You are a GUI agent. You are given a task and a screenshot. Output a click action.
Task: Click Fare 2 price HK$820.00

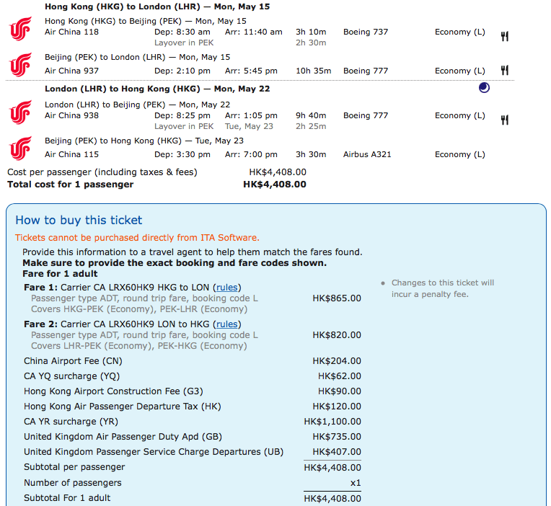click(x=337, y=335)
